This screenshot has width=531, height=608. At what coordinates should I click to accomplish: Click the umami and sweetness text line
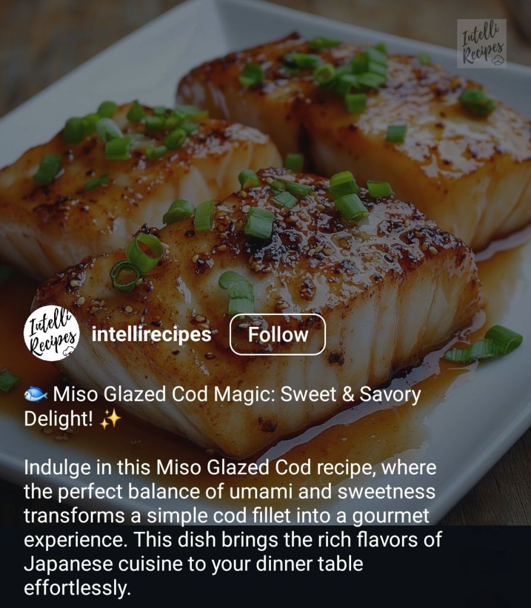click(229, 492)
